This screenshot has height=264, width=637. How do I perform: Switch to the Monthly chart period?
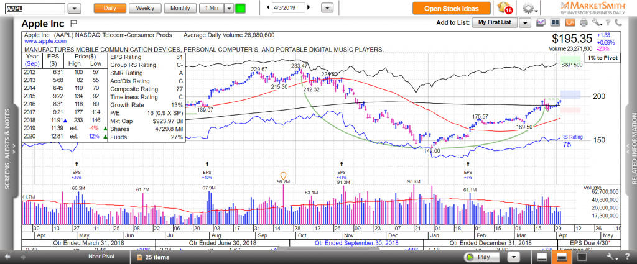(180, 8)
